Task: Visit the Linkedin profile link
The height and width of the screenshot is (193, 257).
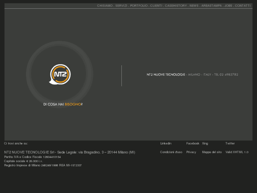Action: [166, 143]
